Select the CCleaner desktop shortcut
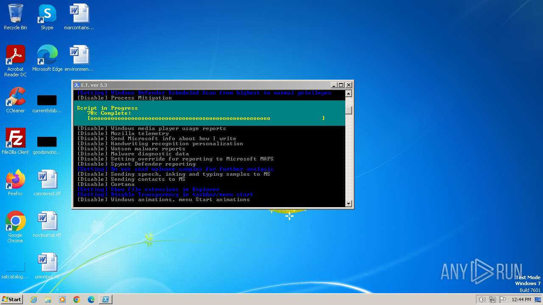Image resolution: width=543 pixels, height=305 pixels. tap(15, 100)
